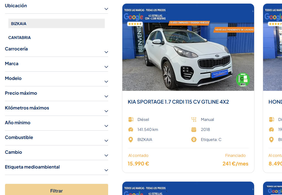Image resolution: width=282 pixels, height=195 pixels.
Task: Expand the Carrocería filter
Action: (x=106, y=52)
